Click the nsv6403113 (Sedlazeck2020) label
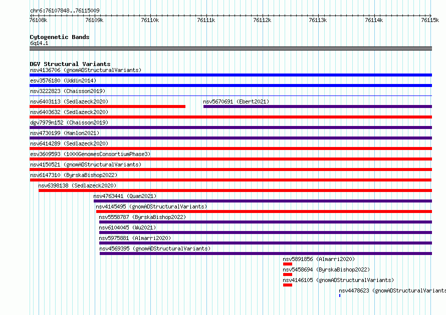The width and height of the screenshot is (446, 315). tap(69, 101)
